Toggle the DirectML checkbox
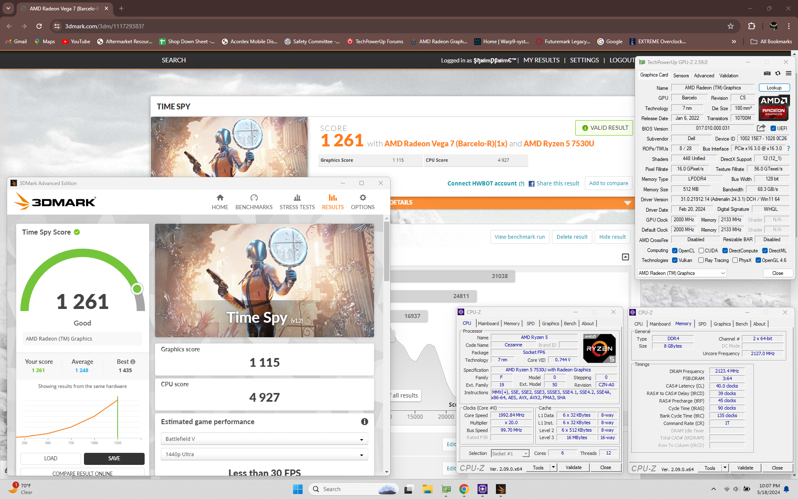This screenshot has width=798, height=499. 765,251
